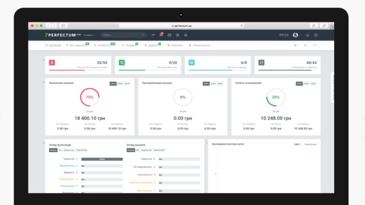Click the 33/54 invoices progress bar
The width and height of the screenshot is (365, 205).
(x=78, y=70)
